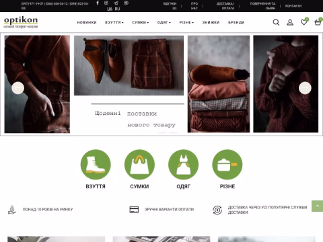Click the scroll-to-top green button
Viewport: 323px width, 242px height.
pyautogui.click(x=317, y=206)
